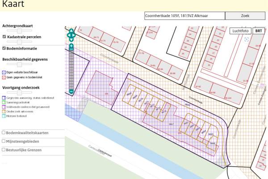Switch to the Luchtfoto map view

click(240, 31)
